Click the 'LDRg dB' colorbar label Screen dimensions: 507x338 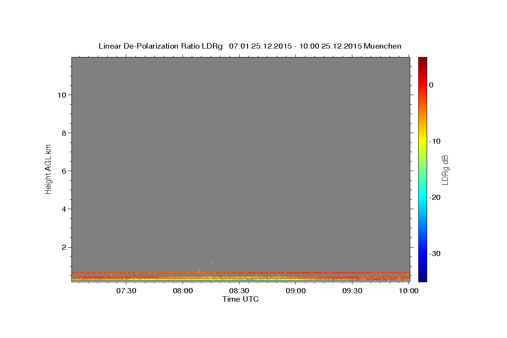pyautogui.click(x=445, y=169)
